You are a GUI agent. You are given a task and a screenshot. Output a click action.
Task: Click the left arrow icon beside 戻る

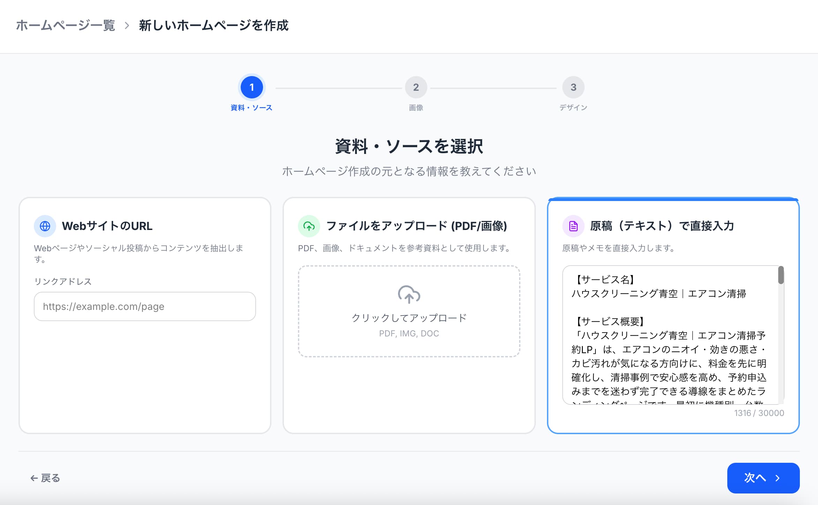[34, 478]
